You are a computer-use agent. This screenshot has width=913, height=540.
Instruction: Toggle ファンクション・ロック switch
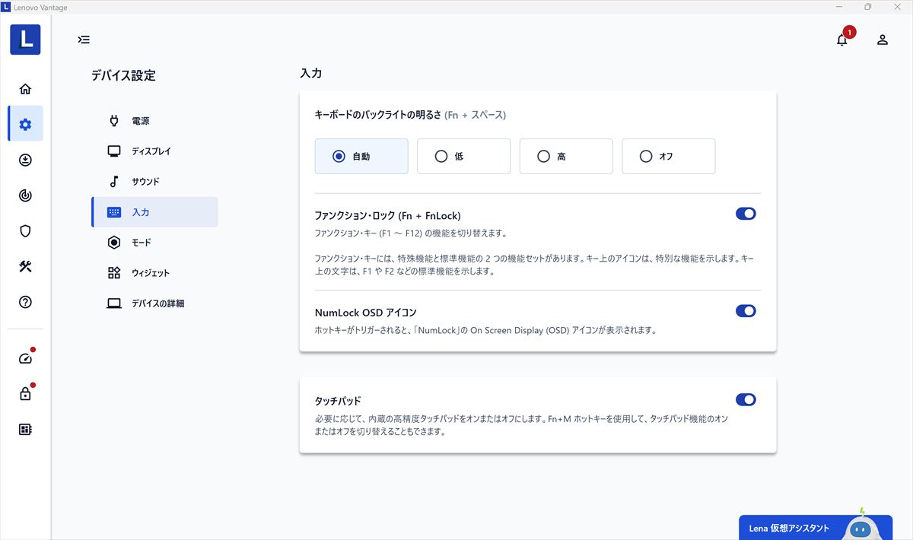pos(746,214)
